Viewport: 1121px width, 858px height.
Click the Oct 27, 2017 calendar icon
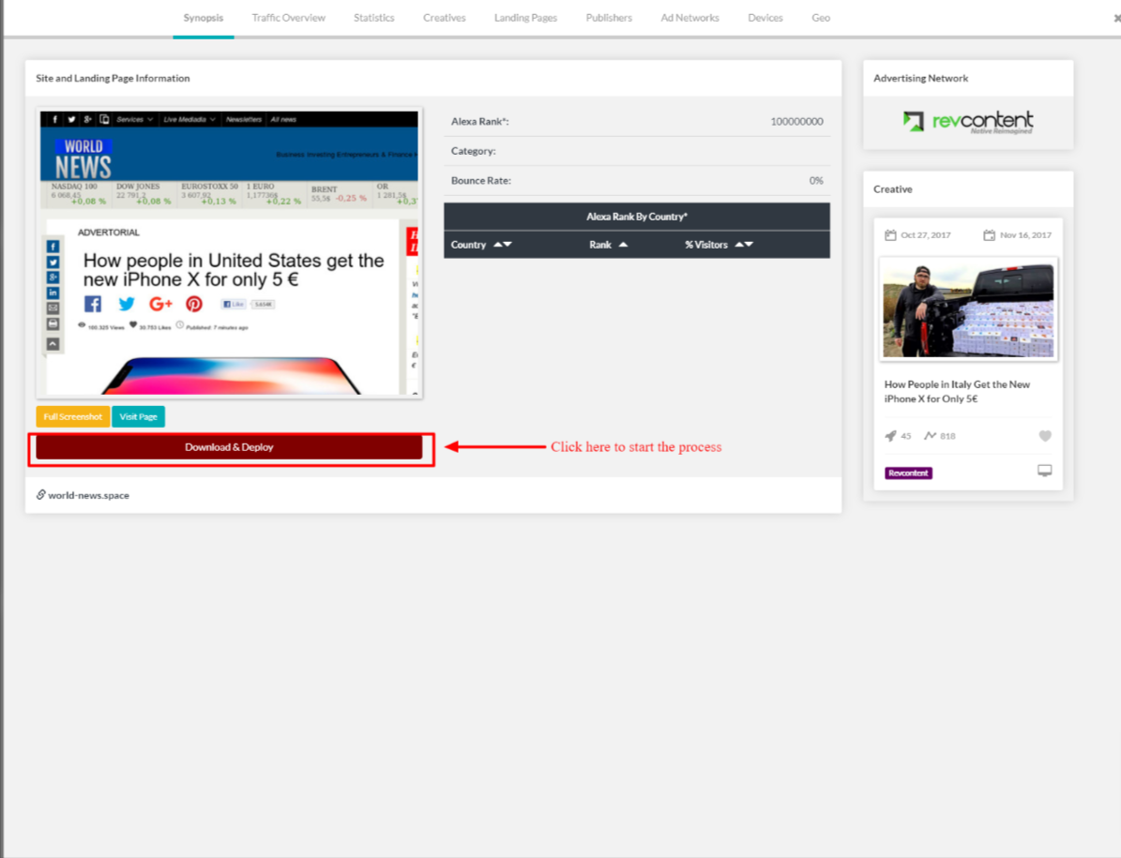890,235
